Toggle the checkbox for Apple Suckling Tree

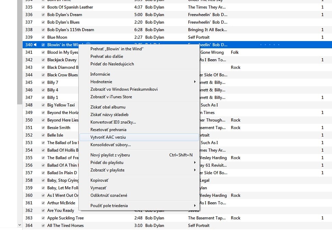(43, 218)
